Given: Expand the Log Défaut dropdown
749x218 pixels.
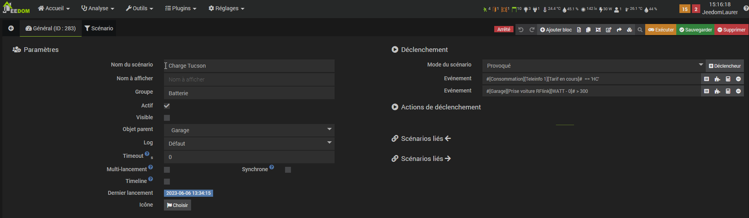Looking at the screenshot, I should pyautogui.click(x=249, y=144).
